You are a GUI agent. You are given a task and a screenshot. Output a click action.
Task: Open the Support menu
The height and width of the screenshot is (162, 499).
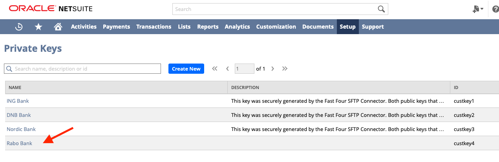[373, 27]
